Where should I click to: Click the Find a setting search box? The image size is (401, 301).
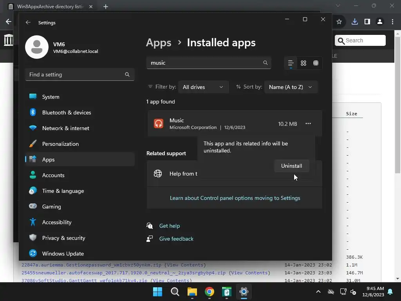[x=79, y=74]
